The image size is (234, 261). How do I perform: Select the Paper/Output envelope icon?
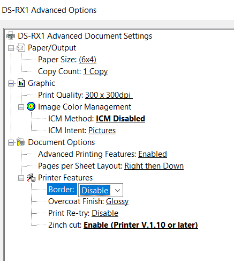coord(21,47)
